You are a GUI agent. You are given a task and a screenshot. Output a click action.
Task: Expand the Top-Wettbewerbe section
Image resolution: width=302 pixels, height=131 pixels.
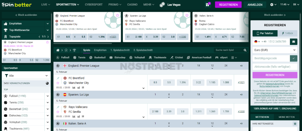coord(48,30)
